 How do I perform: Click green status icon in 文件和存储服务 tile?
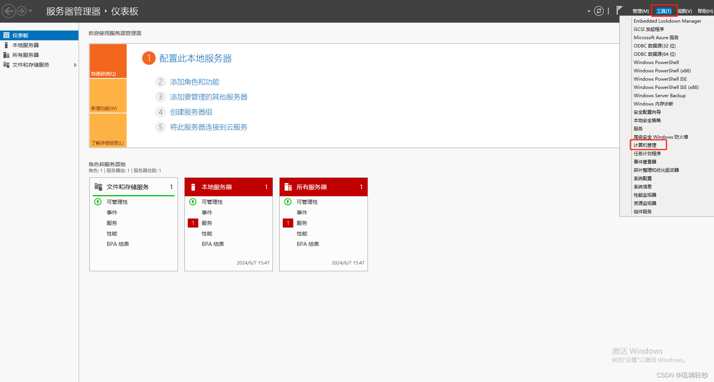pos(98,202)
